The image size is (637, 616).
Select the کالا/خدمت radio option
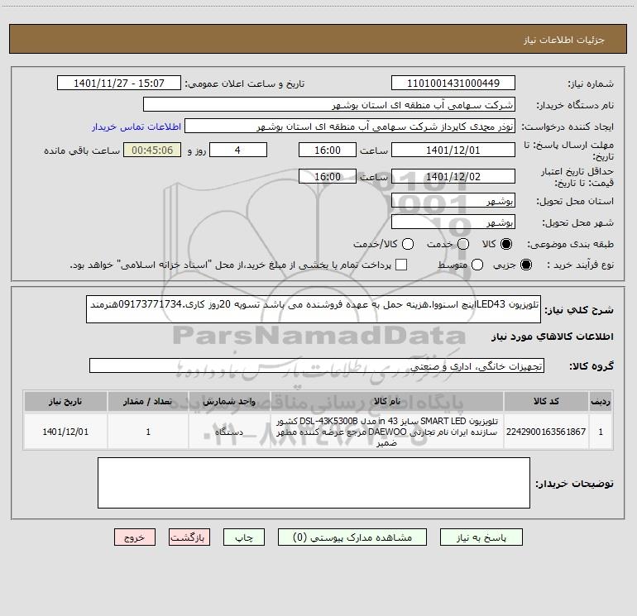coord(408,244)
